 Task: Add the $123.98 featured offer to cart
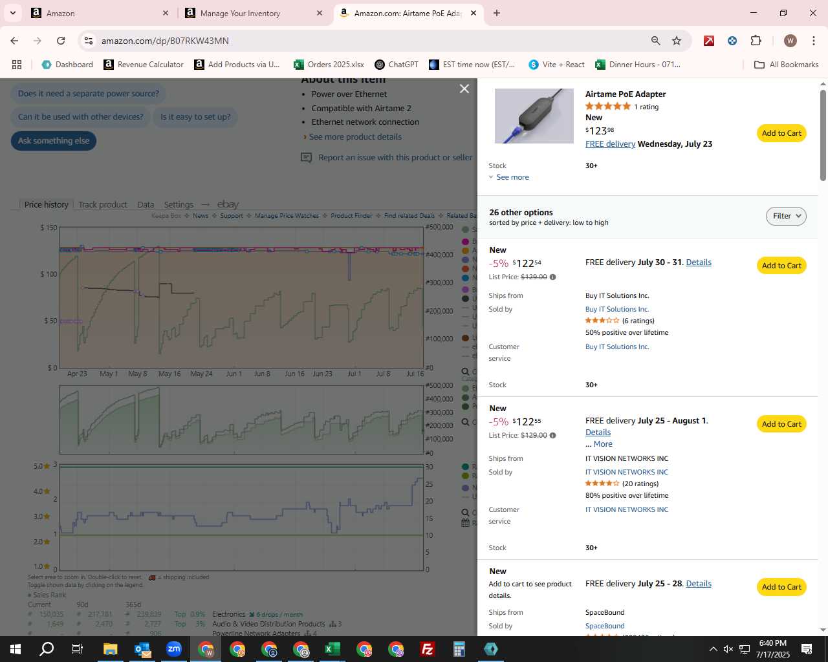coord(781,133)
